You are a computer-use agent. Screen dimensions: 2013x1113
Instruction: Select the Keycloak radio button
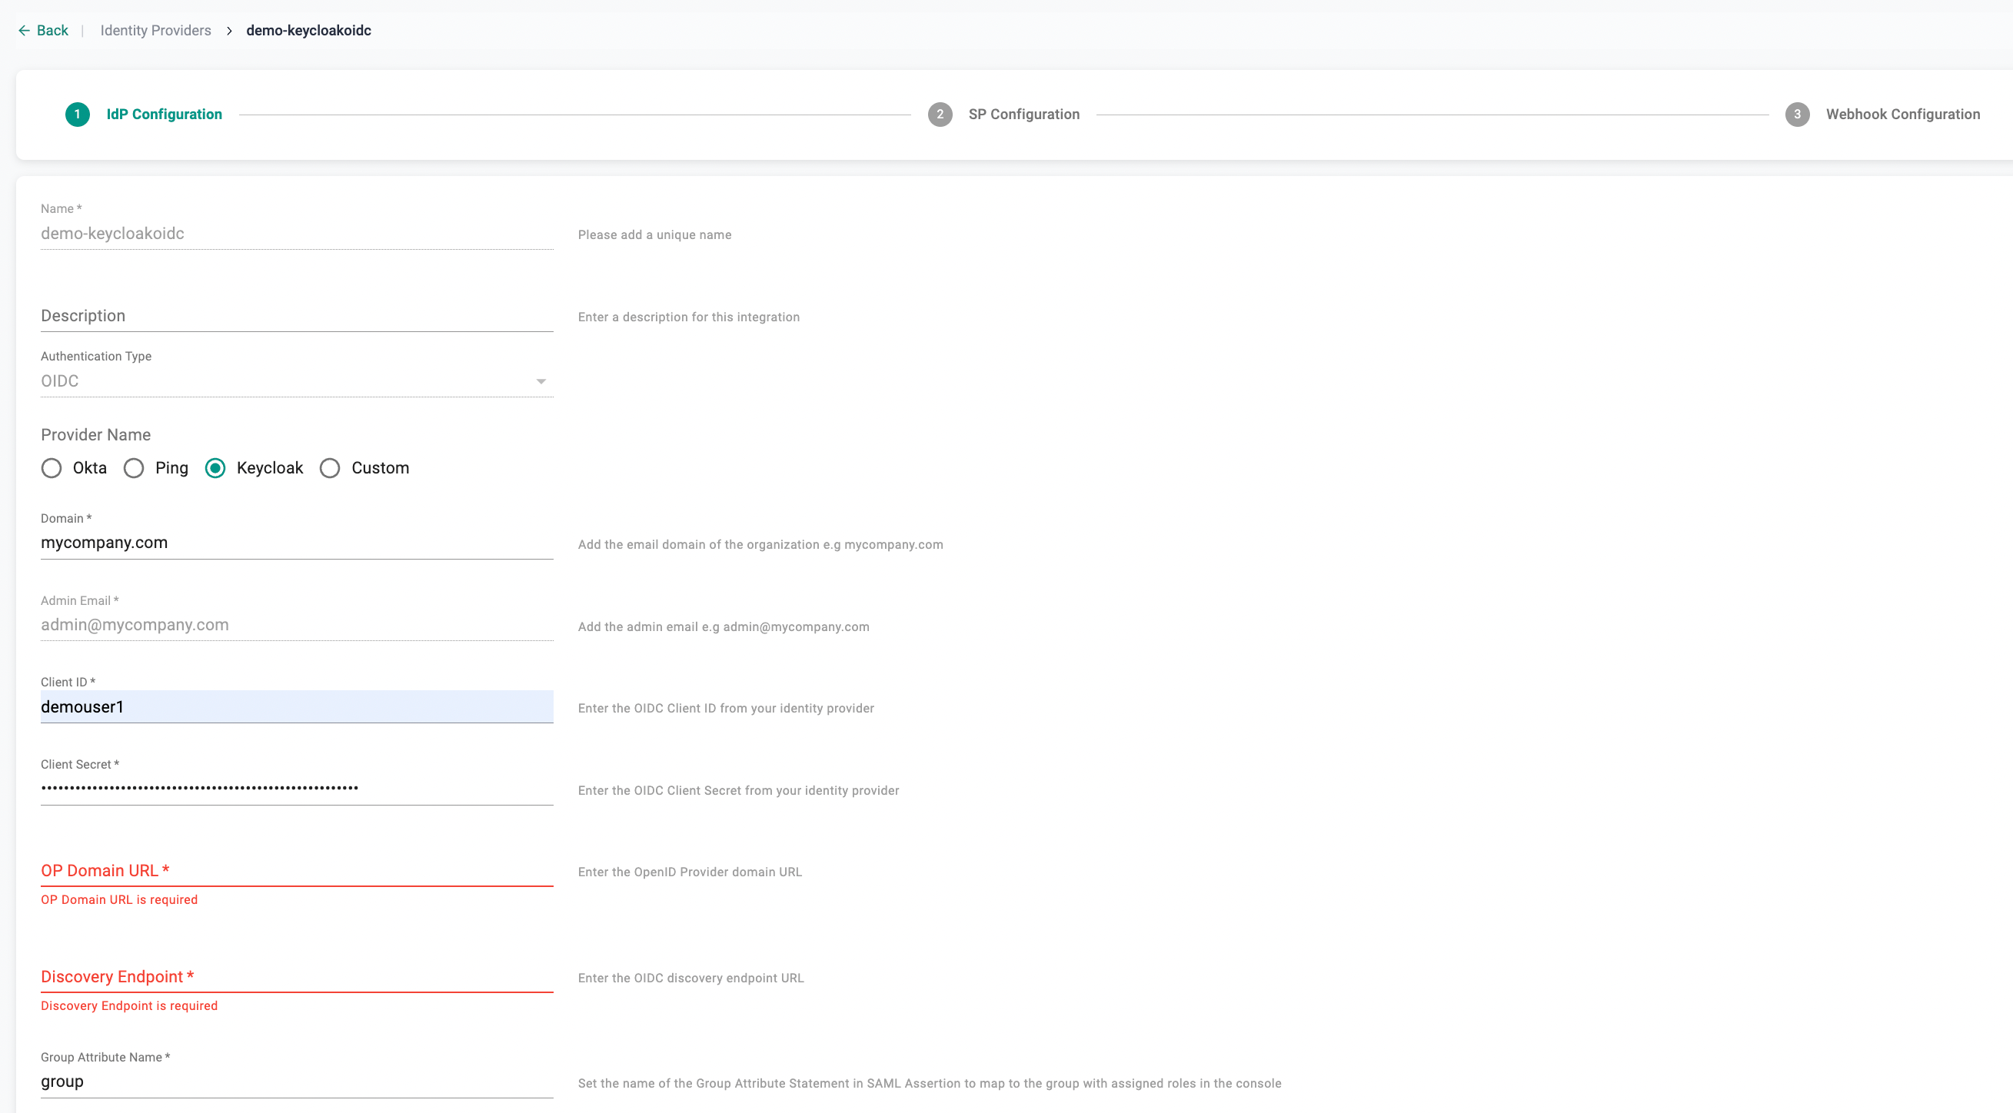coord(215,468)
